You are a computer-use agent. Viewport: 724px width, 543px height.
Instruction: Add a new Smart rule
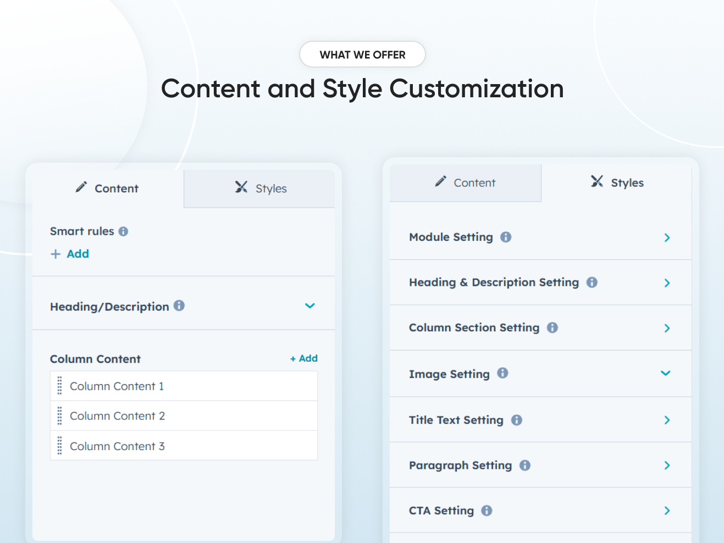tap(70, 253)
